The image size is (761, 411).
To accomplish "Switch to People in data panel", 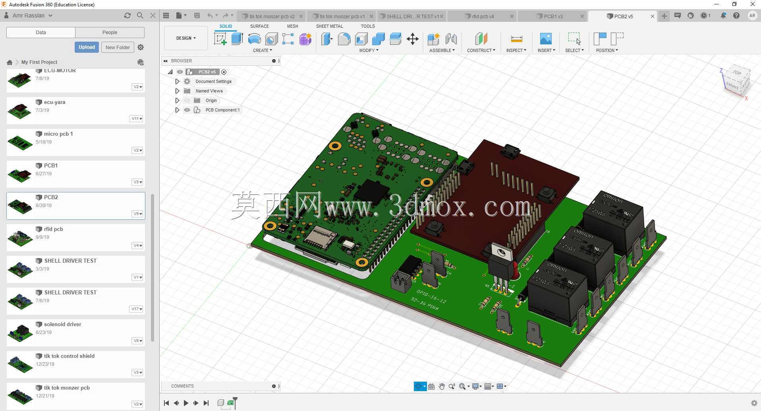I will 110,33.
